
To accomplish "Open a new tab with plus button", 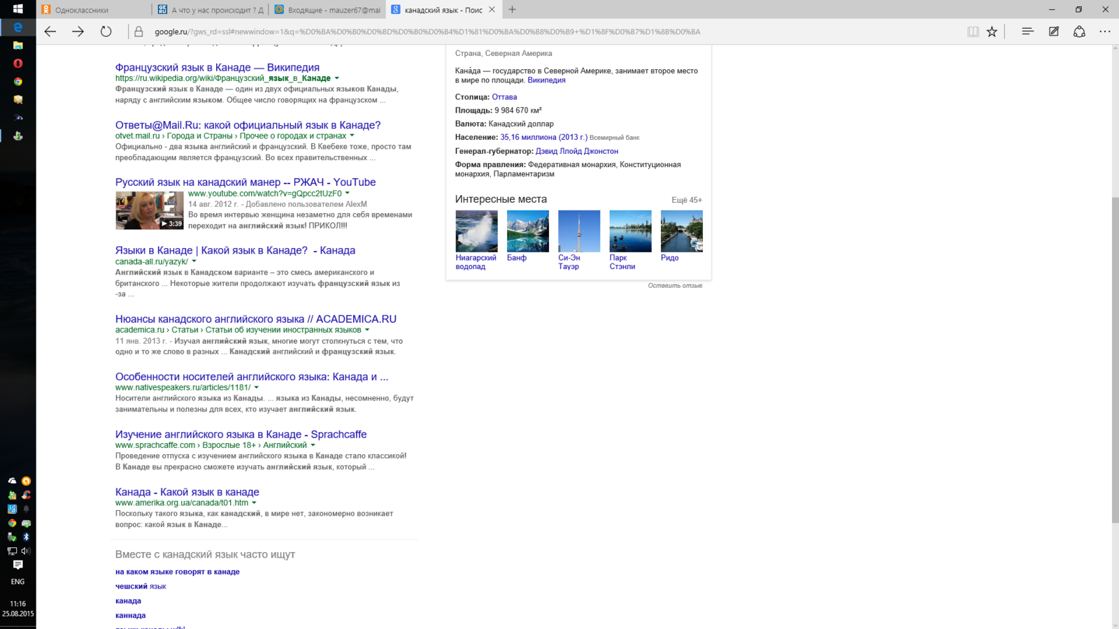I will point(512,9).
